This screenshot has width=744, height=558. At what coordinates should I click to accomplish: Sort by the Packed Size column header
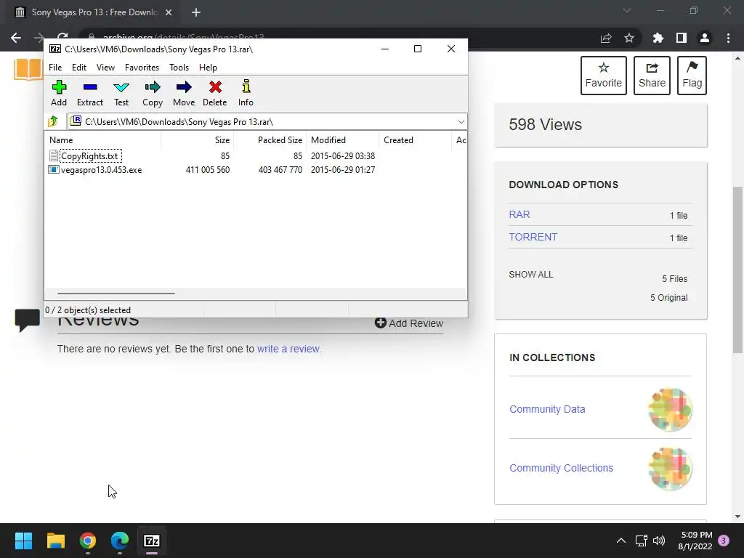[270, 140]
